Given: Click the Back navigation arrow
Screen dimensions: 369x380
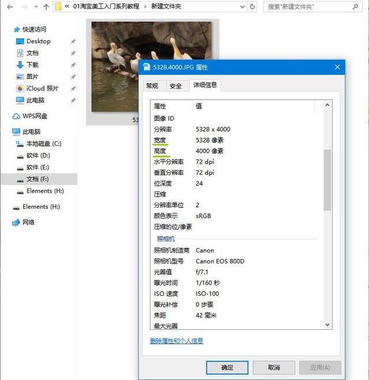Looking at the screenshot, I should click(x=9, y=7).
